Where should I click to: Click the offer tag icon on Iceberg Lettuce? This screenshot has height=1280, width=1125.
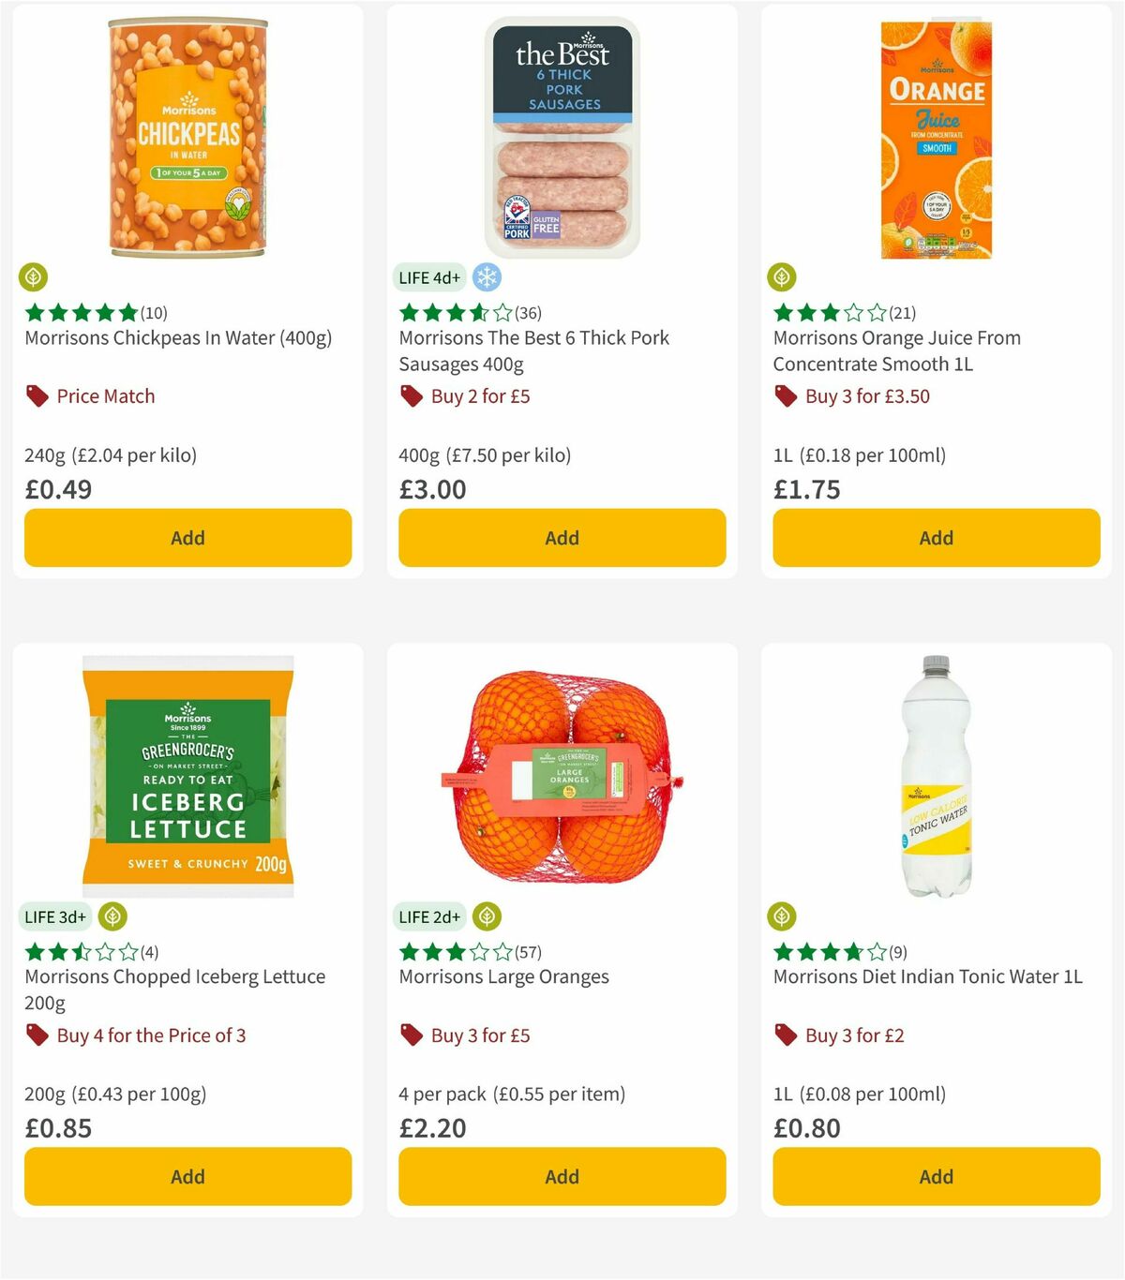coord(37,1035)
